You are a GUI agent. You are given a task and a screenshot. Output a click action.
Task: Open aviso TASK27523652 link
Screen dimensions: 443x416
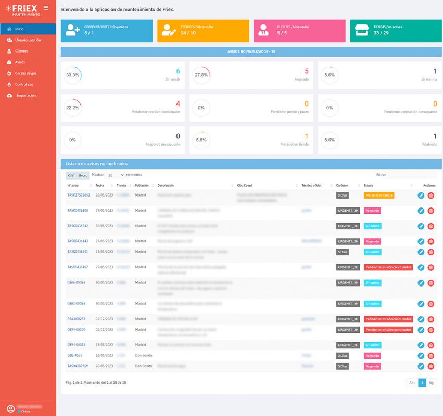[79, 195]
